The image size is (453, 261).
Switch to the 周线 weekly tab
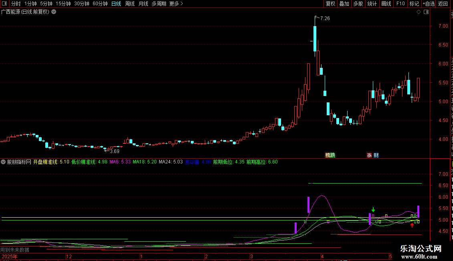(130, 4)
